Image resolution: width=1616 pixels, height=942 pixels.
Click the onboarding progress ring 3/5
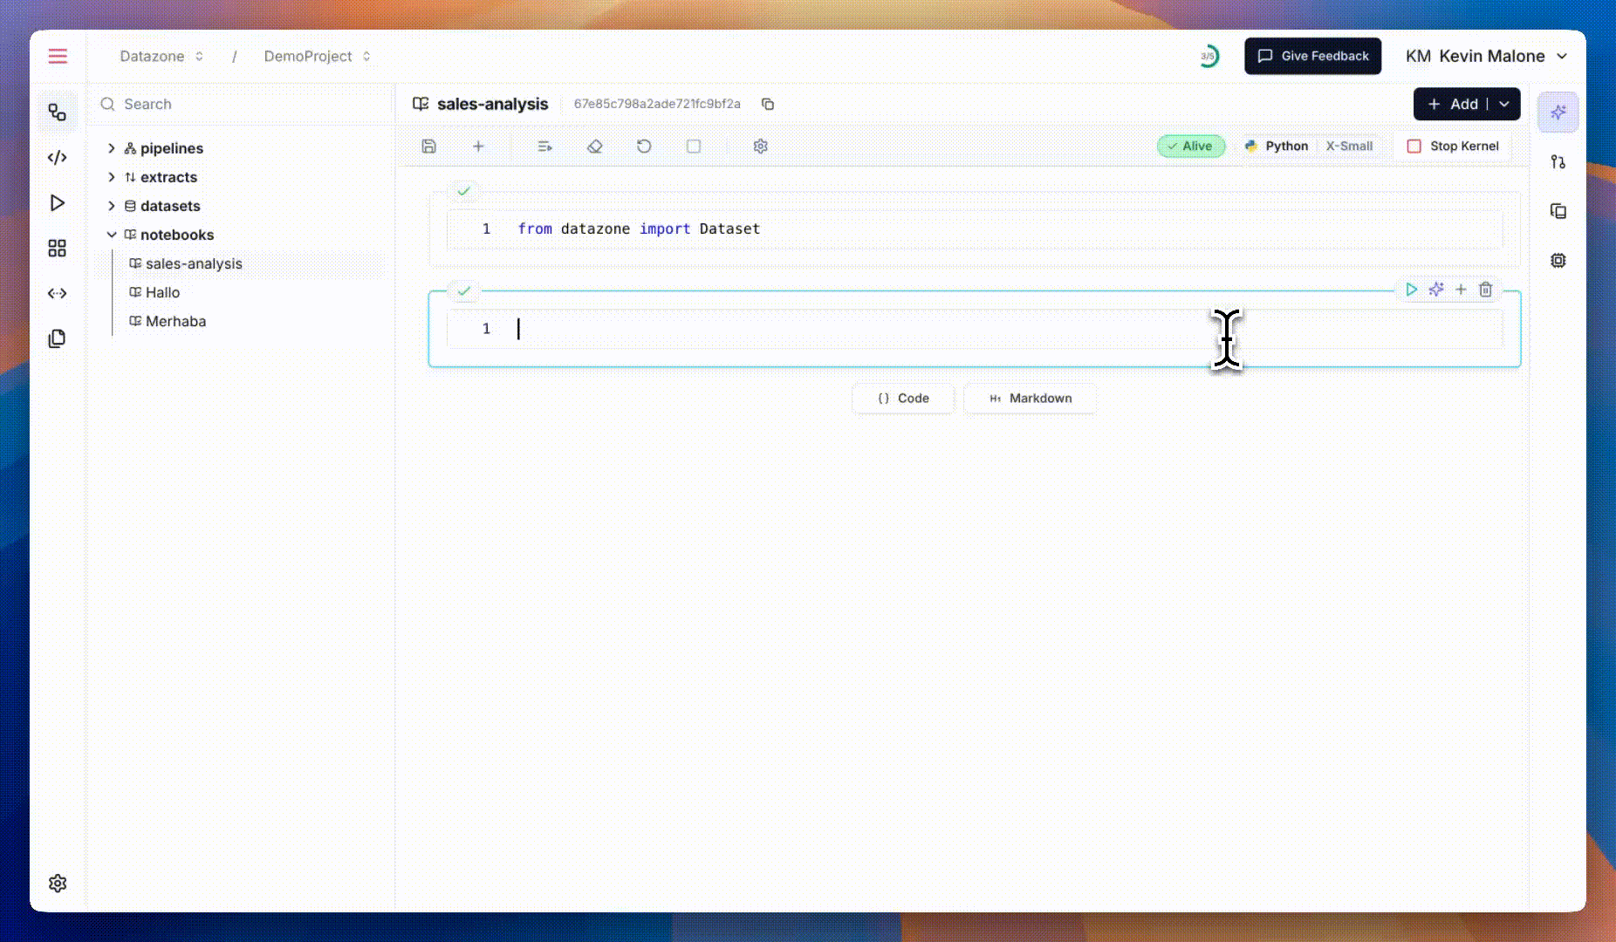pyautogui.click(x=1209, y=56)
